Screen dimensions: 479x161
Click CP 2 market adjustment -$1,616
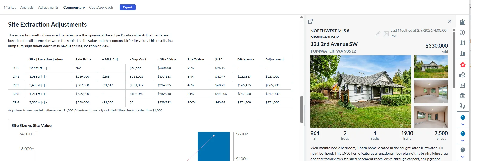click(x=108, y=85)
